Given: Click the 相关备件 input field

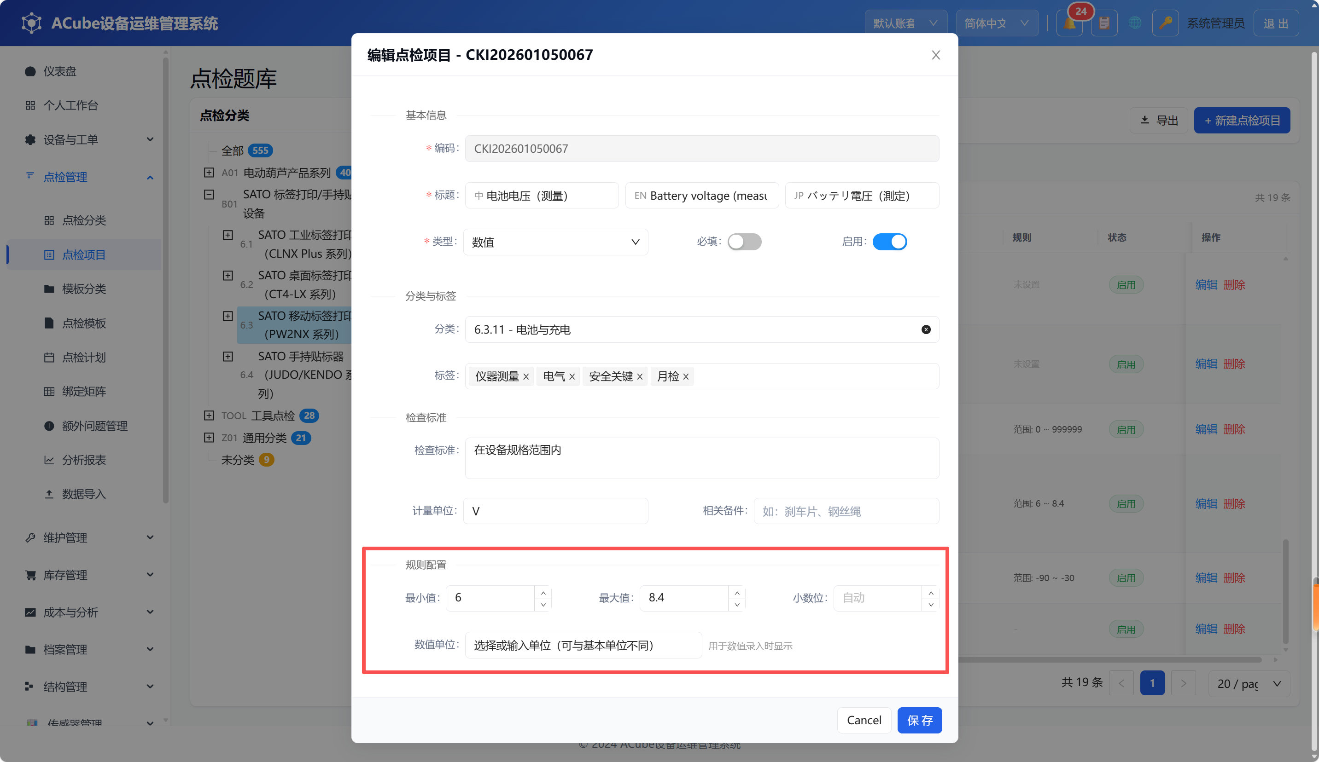Looking at the screenshot, I should (846, 511).
